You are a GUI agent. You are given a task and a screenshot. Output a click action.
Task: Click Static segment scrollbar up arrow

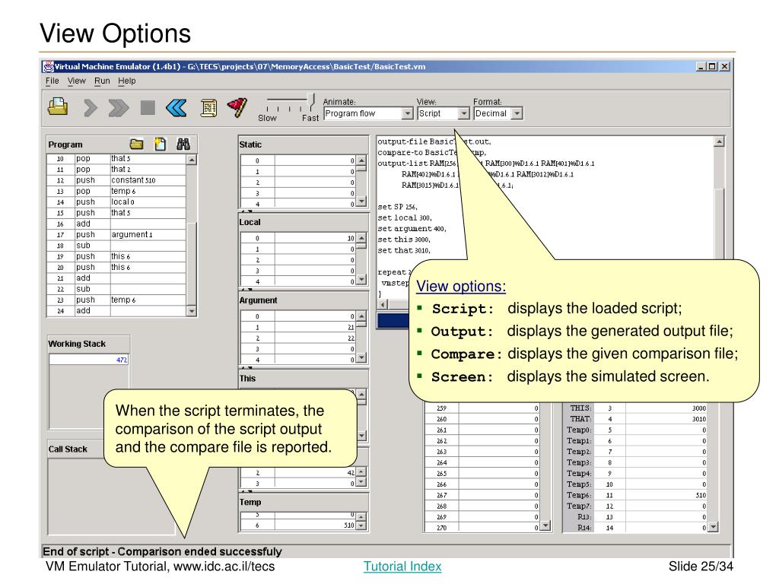click(x=361, y=160)
